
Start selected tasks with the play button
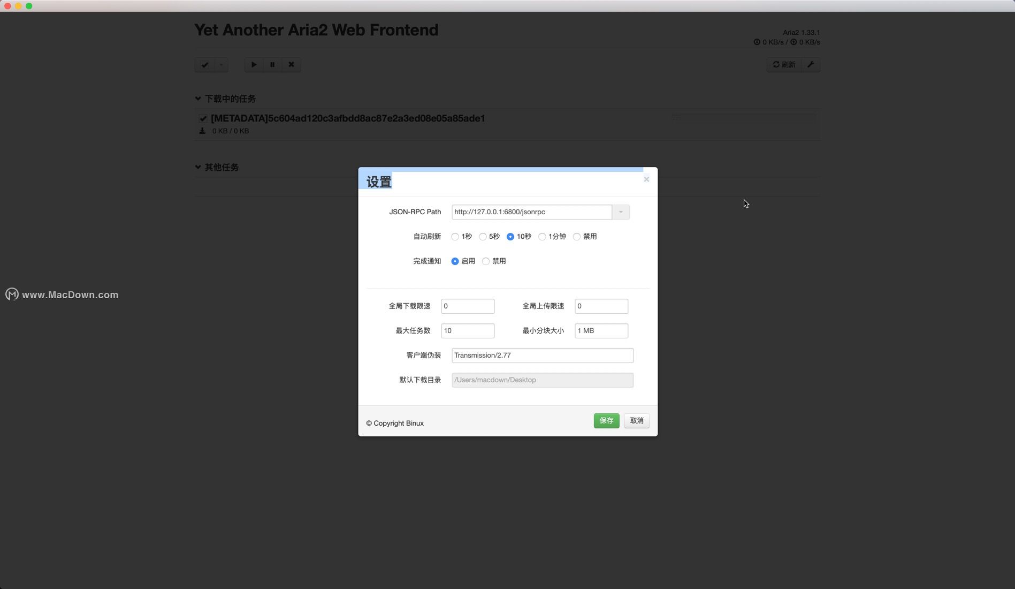click(x=254, y=65)
